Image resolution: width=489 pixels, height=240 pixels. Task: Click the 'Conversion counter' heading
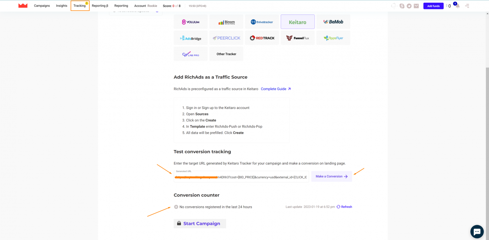pyautogui.click(x=197, y=195)
